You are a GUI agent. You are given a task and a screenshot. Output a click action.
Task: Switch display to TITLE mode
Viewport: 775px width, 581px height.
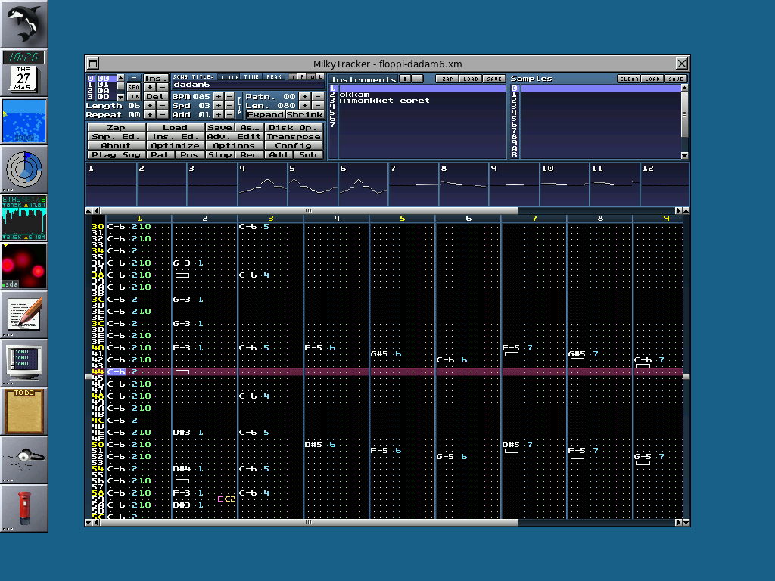pos(229,77)
